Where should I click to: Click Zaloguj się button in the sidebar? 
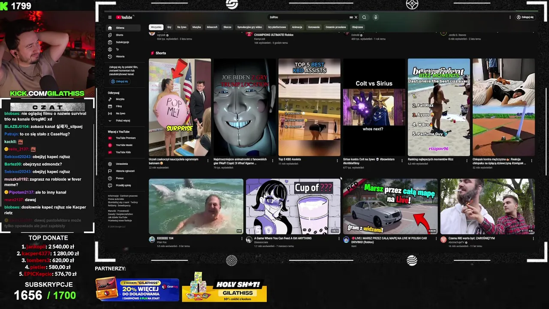[x=120, y=81]
